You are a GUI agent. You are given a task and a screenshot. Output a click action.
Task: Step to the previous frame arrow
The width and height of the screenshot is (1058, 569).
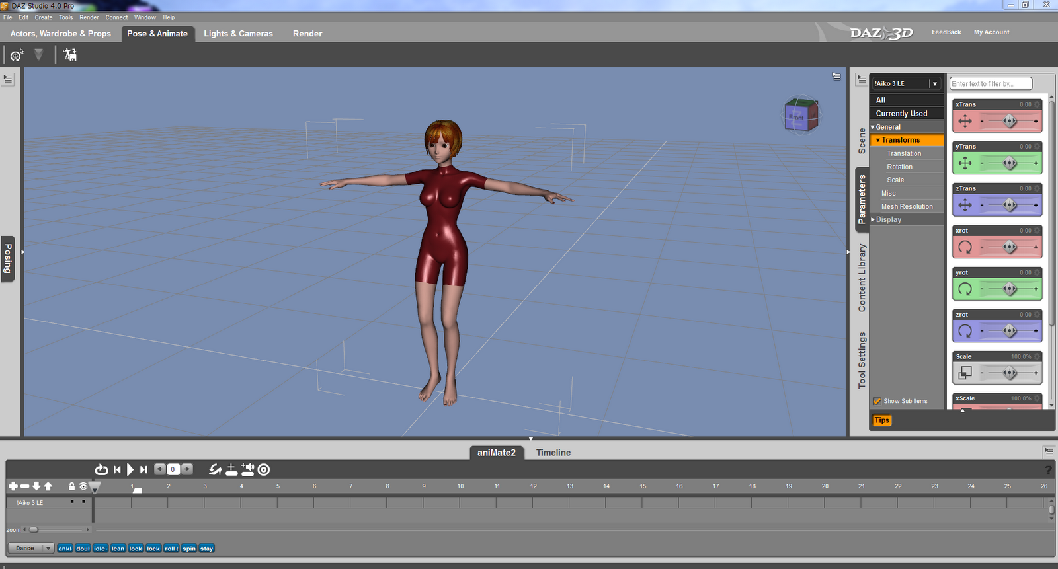160,469
